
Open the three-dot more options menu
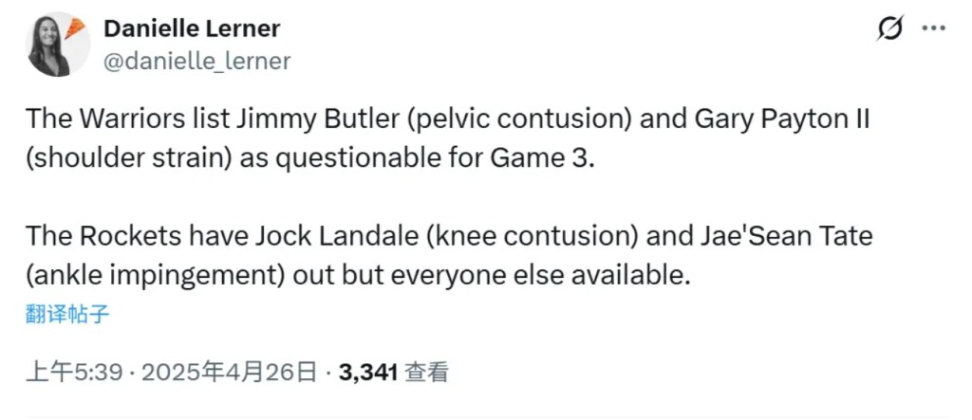(935, 29)
